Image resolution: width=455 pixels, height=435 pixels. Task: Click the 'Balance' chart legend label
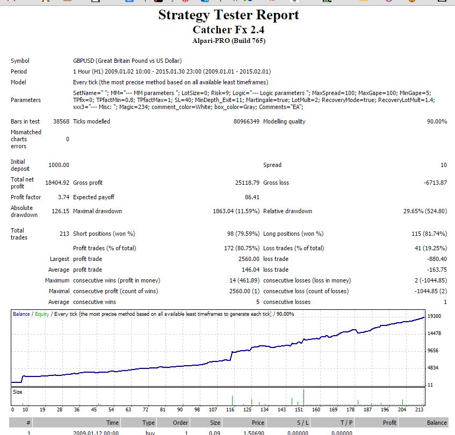point(21,314)
